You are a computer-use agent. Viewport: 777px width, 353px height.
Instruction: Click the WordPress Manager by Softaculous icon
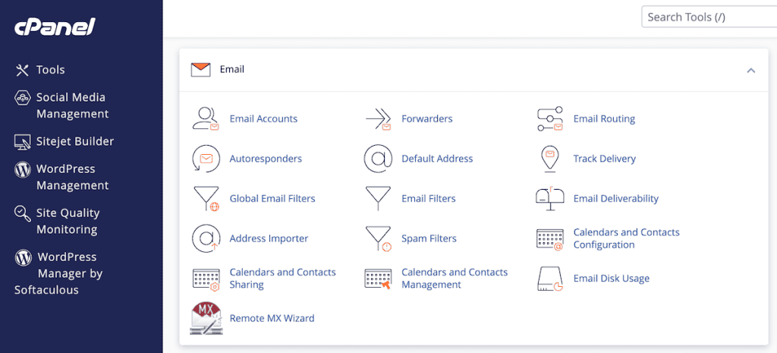tap(22, 257)
